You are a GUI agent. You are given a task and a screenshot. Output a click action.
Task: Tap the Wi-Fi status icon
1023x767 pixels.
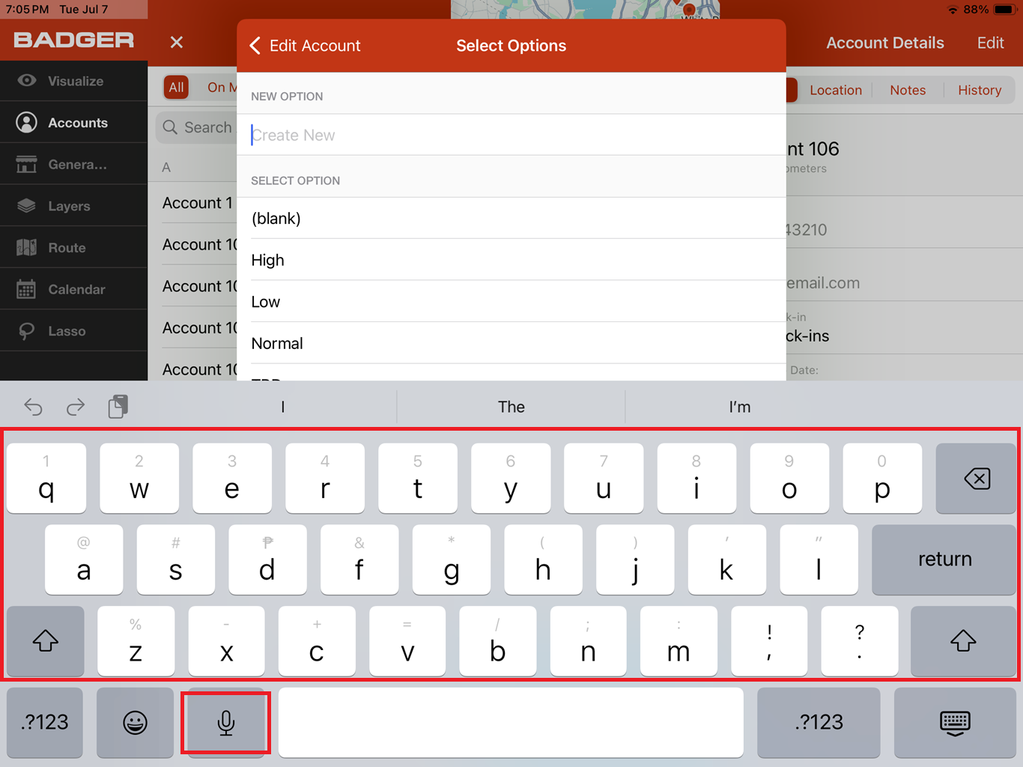953,10
